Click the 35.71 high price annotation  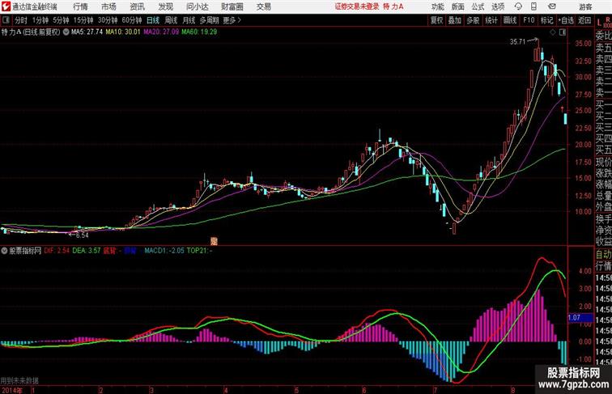pos(518,42)
